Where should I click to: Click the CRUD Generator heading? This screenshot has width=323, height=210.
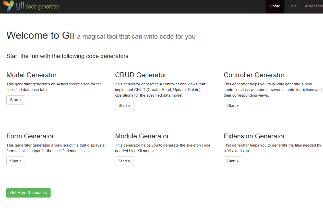141,75
